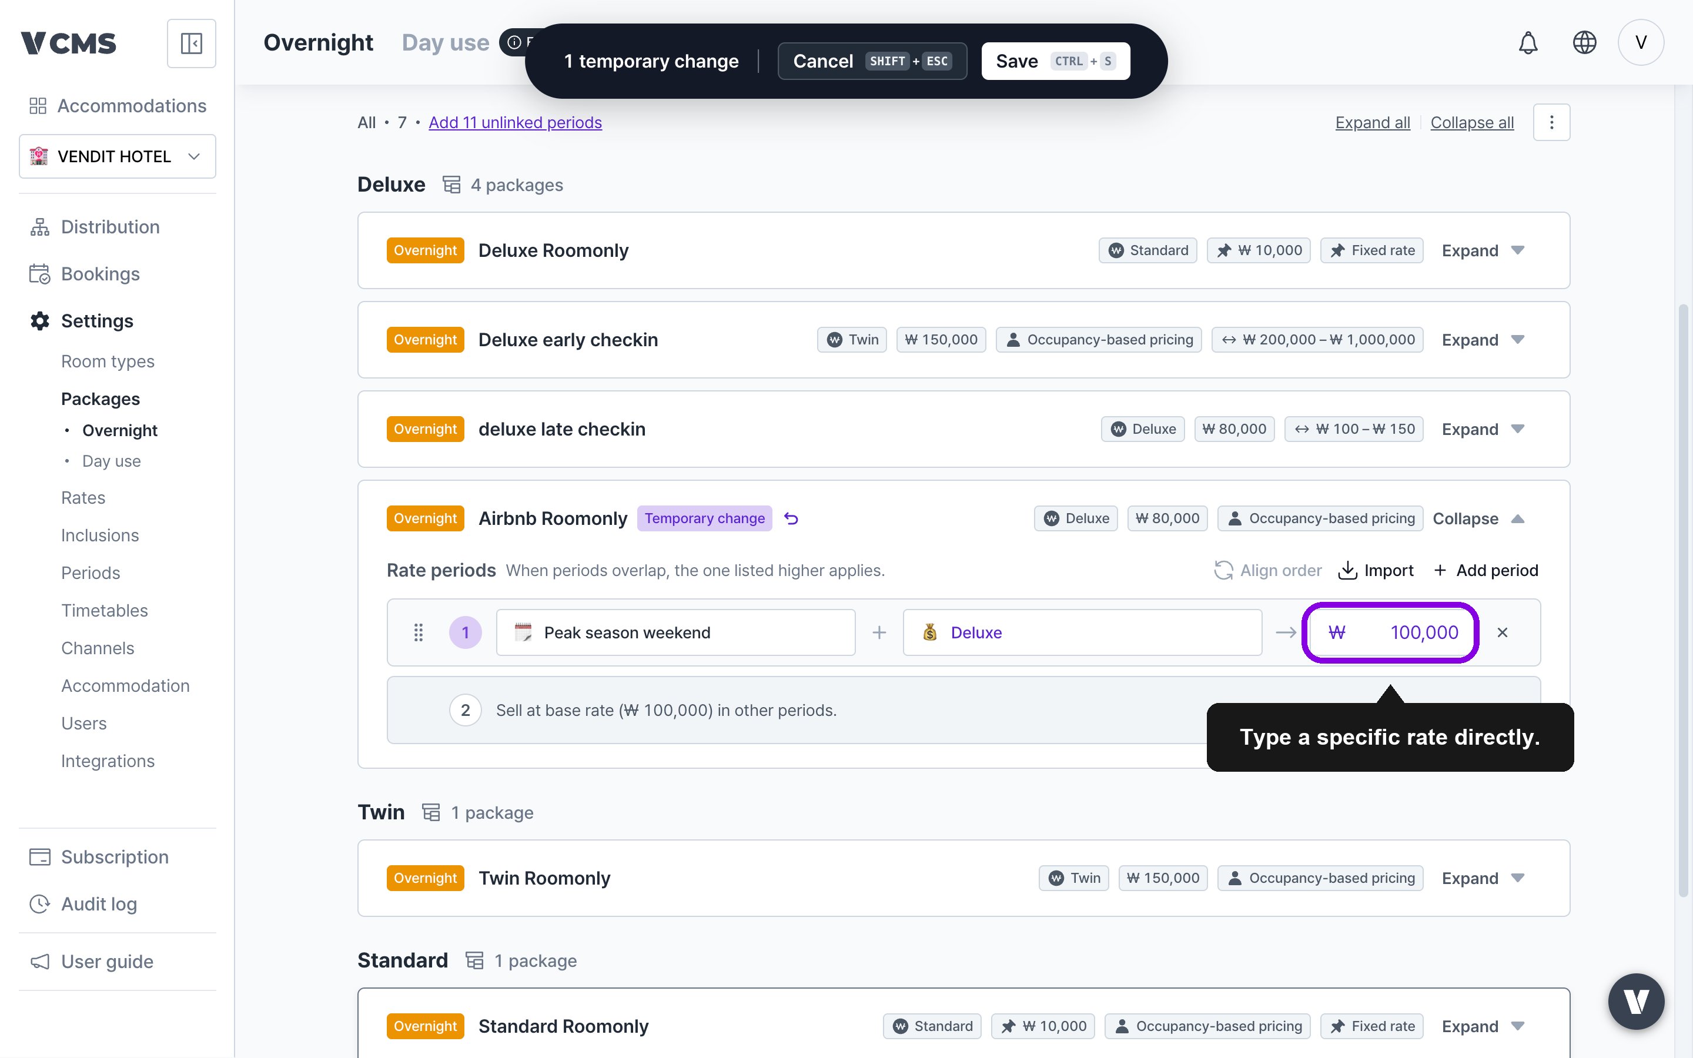1693x1058 pixels.
Task: Open the VENDIT HOTEL dropdown
Action: [118, 156]
